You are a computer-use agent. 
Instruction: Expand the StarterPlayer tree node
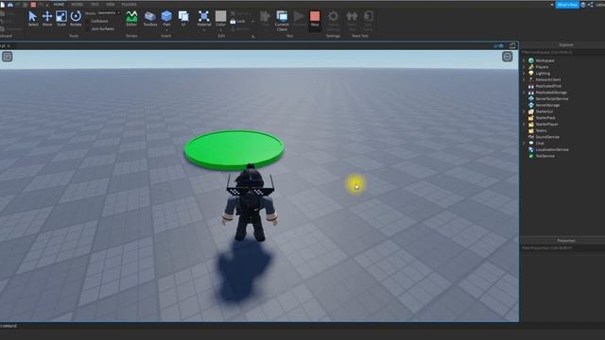point(524,124)
